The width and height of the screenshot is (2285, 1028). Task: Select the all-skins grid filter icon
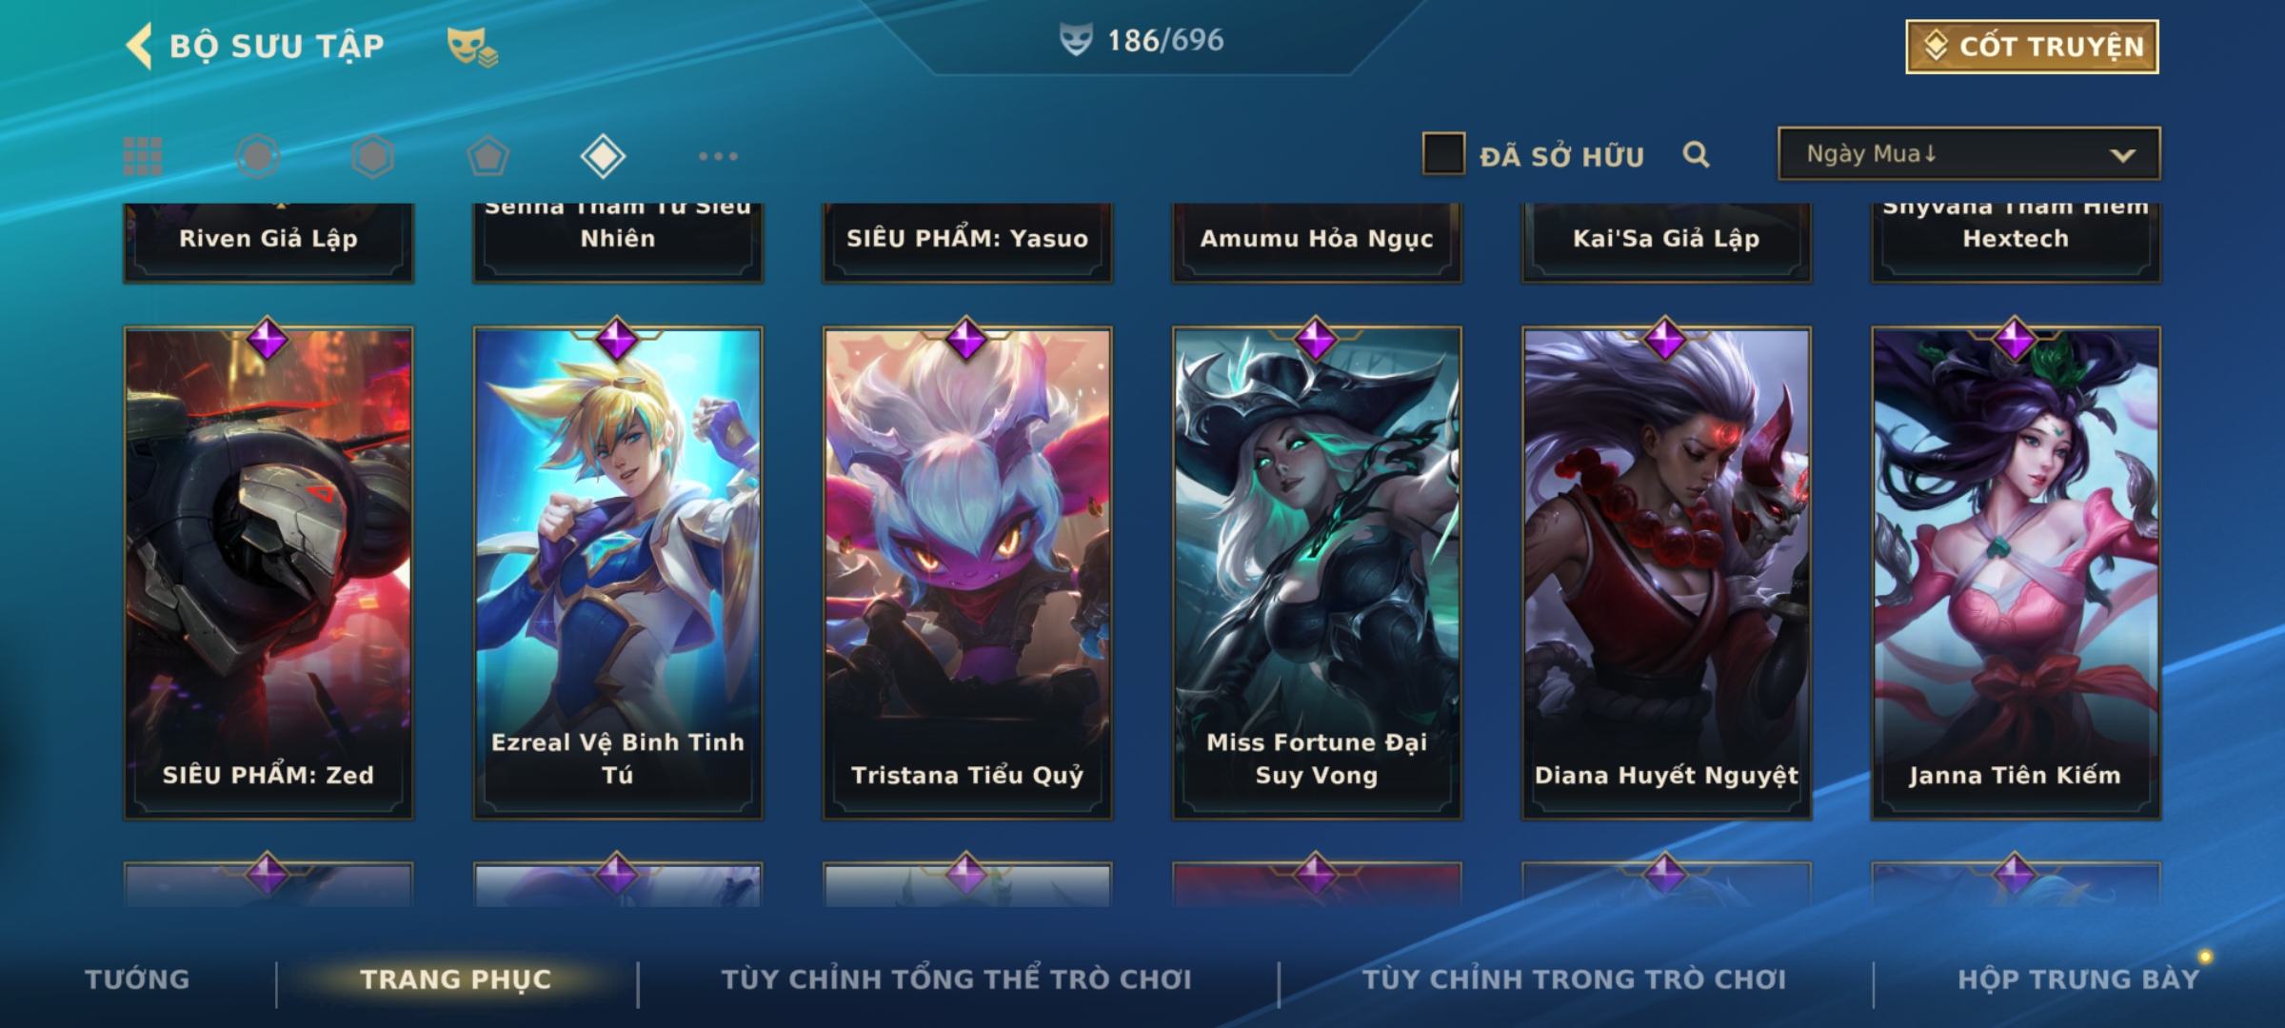(143, 156)
